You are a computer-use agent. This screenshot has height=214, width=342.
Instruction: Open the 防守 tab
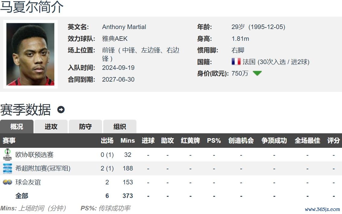[x=85, y=127]
